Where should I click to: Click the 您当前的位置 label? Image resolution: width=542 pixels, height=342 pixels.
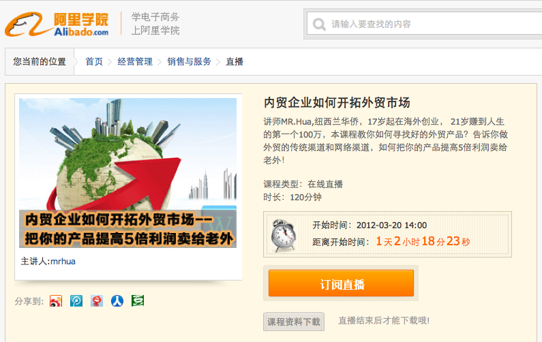pos(40,61)
